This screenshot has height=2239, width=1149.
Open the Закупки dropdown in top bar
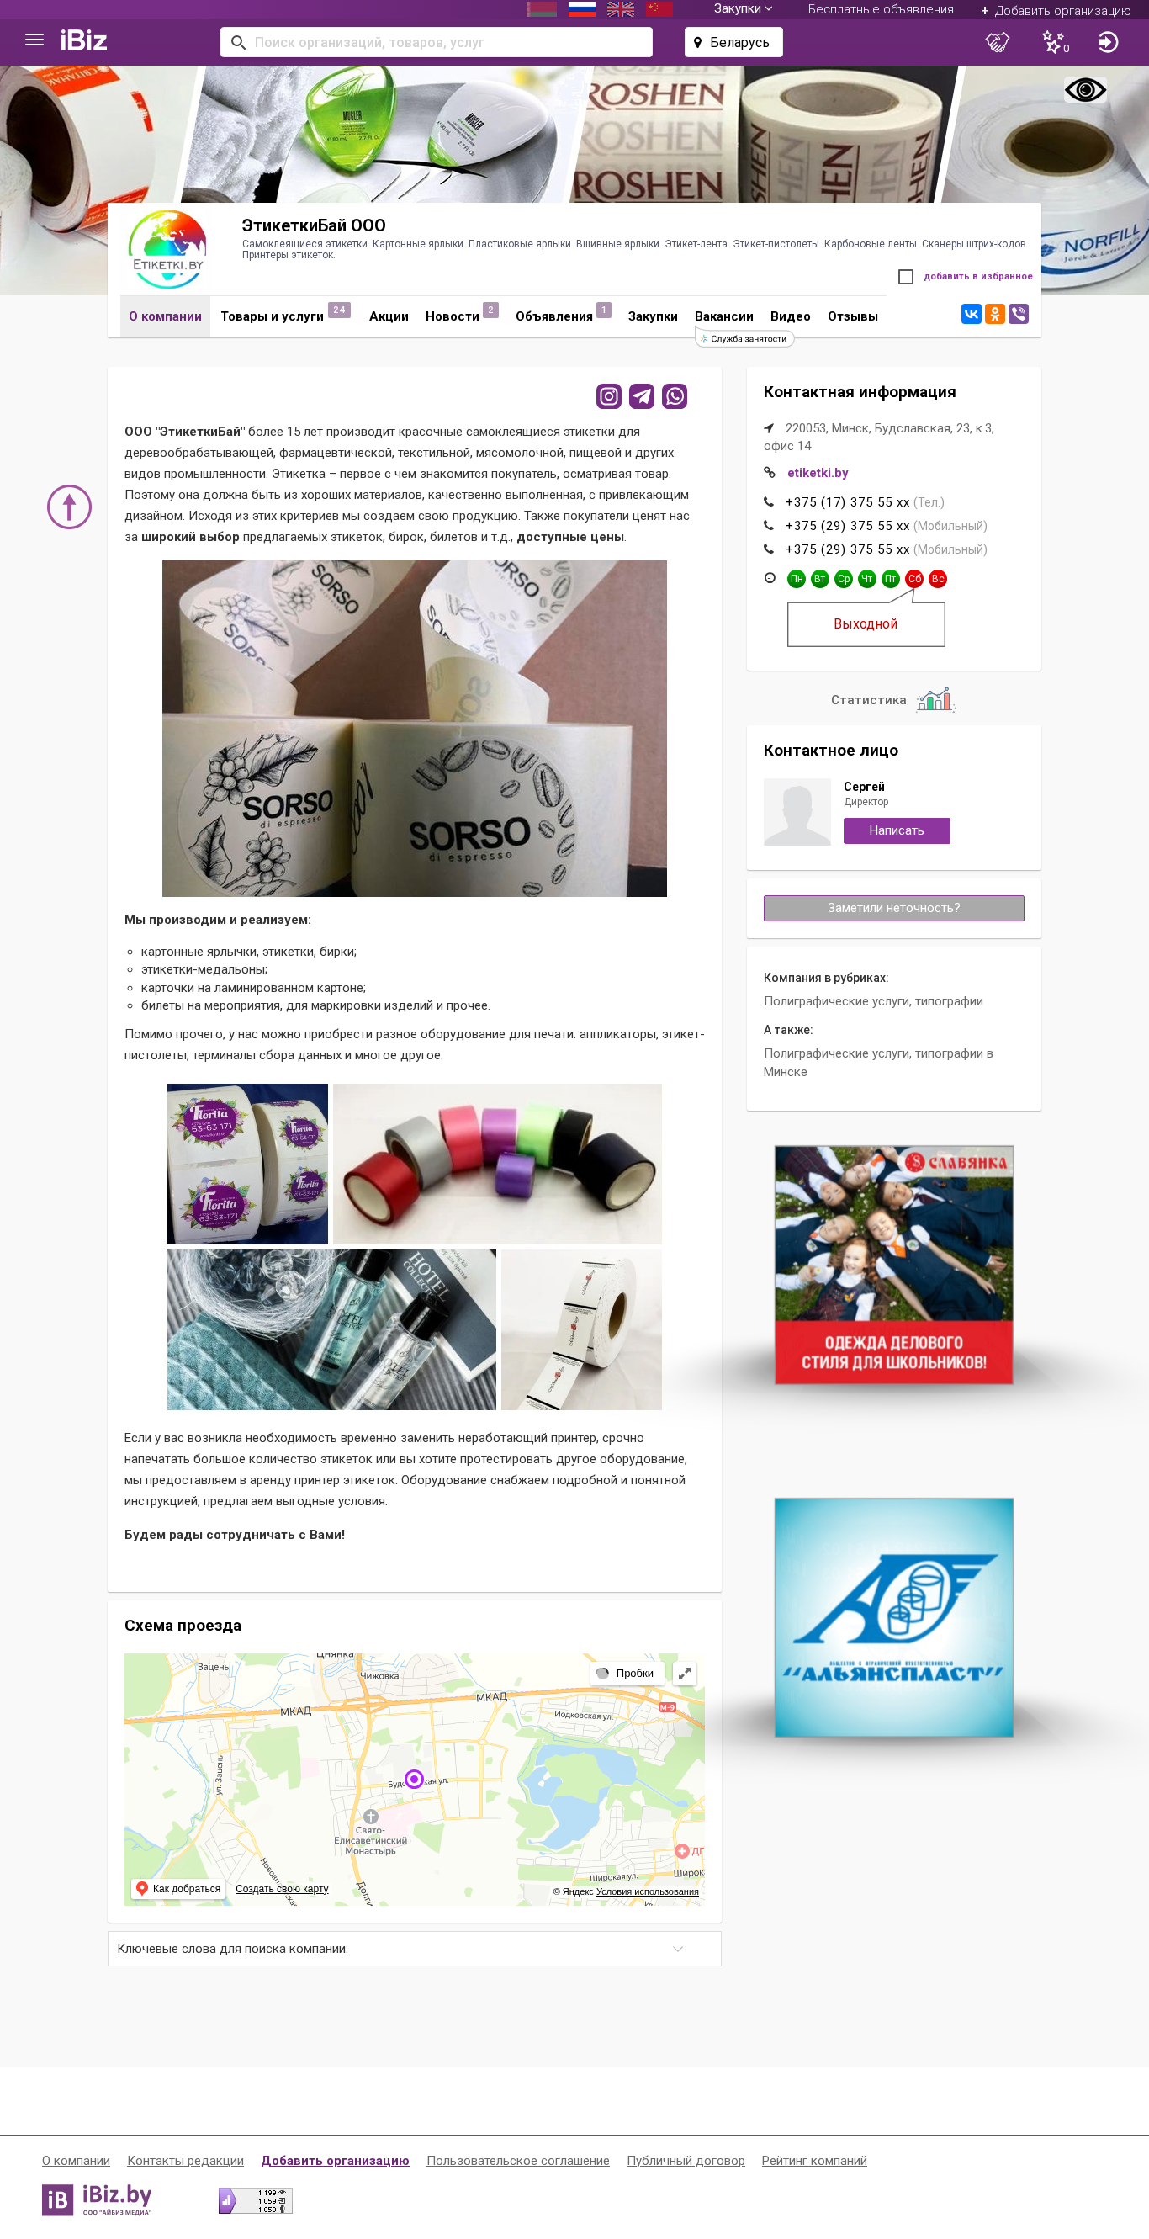tap(743, 9)
